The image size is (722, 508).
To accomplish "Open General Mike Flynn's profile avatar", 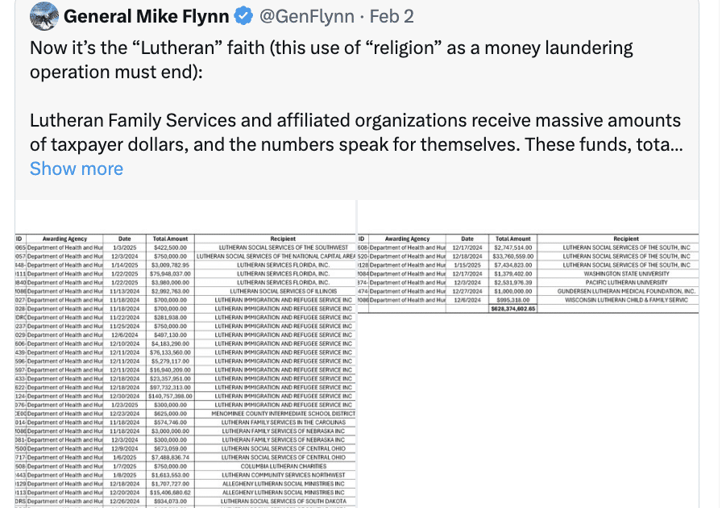I will coord(44,16).
